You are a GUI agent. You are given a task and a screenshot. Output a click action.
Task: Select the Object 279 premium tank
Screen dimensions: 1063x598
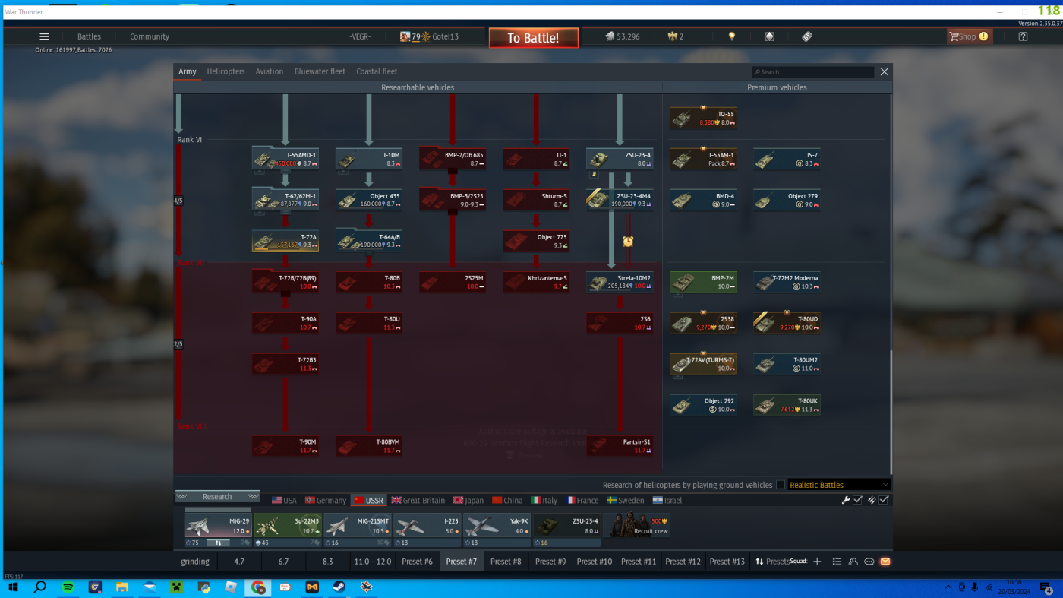[787, 200]
